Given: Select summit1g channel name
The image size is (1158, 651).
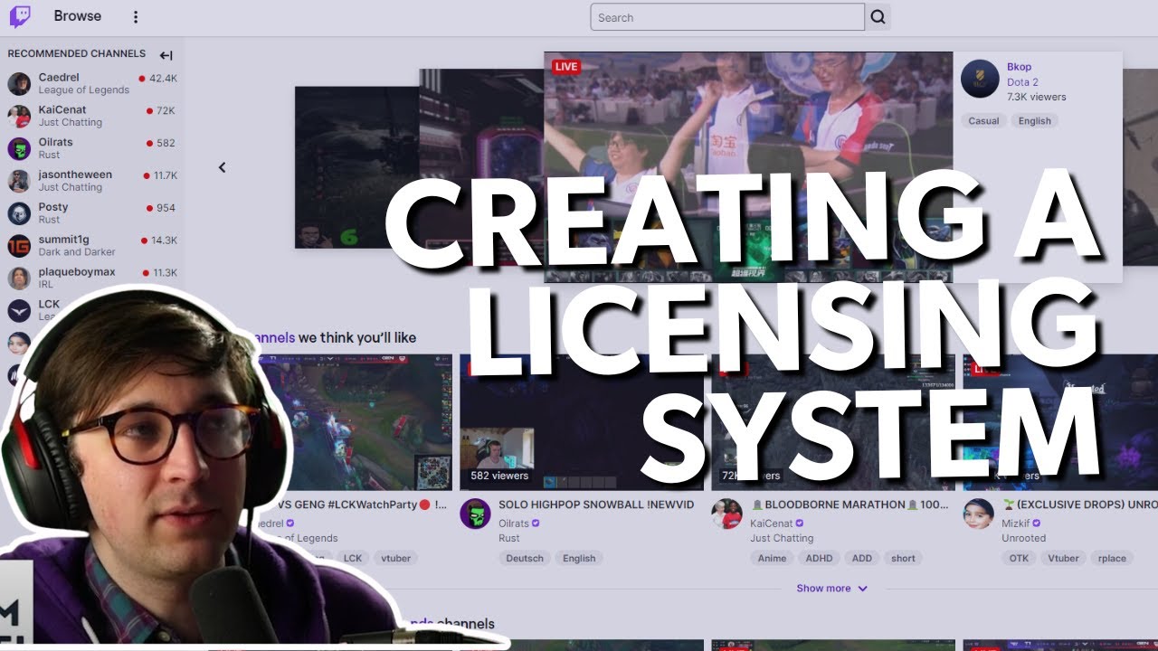Looking at the screenshot, I should coord(63,240).
